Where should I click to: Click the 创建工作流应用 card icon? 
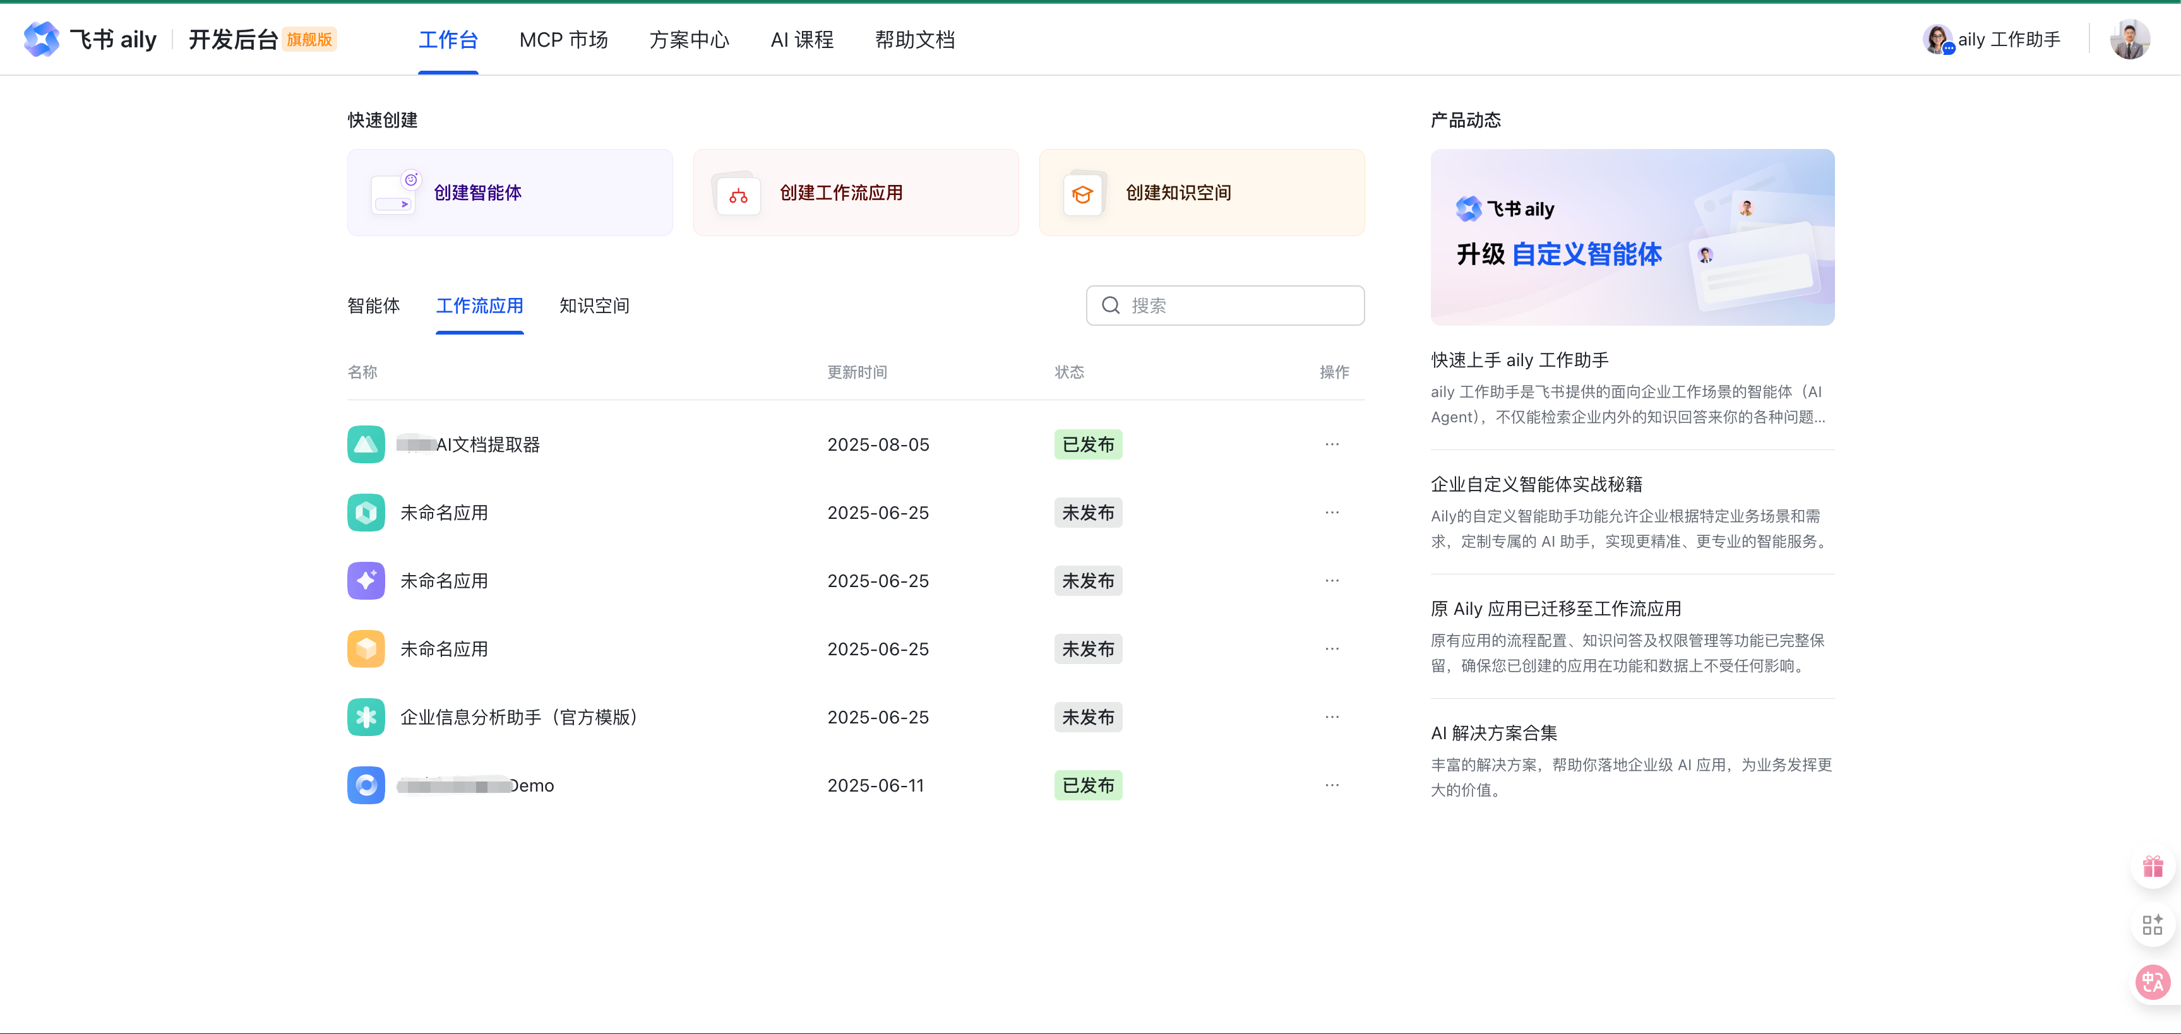tap(738, 194)
